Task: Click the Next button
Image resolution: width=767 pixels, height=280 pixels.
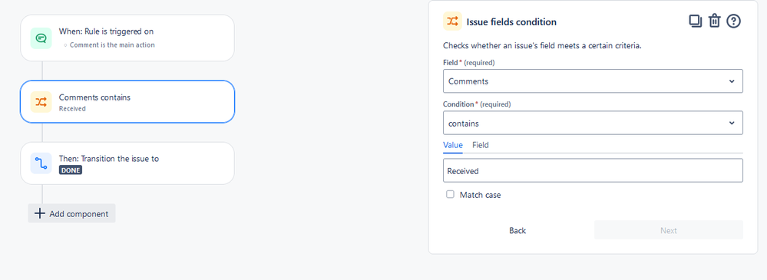Action: click(669, 230)
